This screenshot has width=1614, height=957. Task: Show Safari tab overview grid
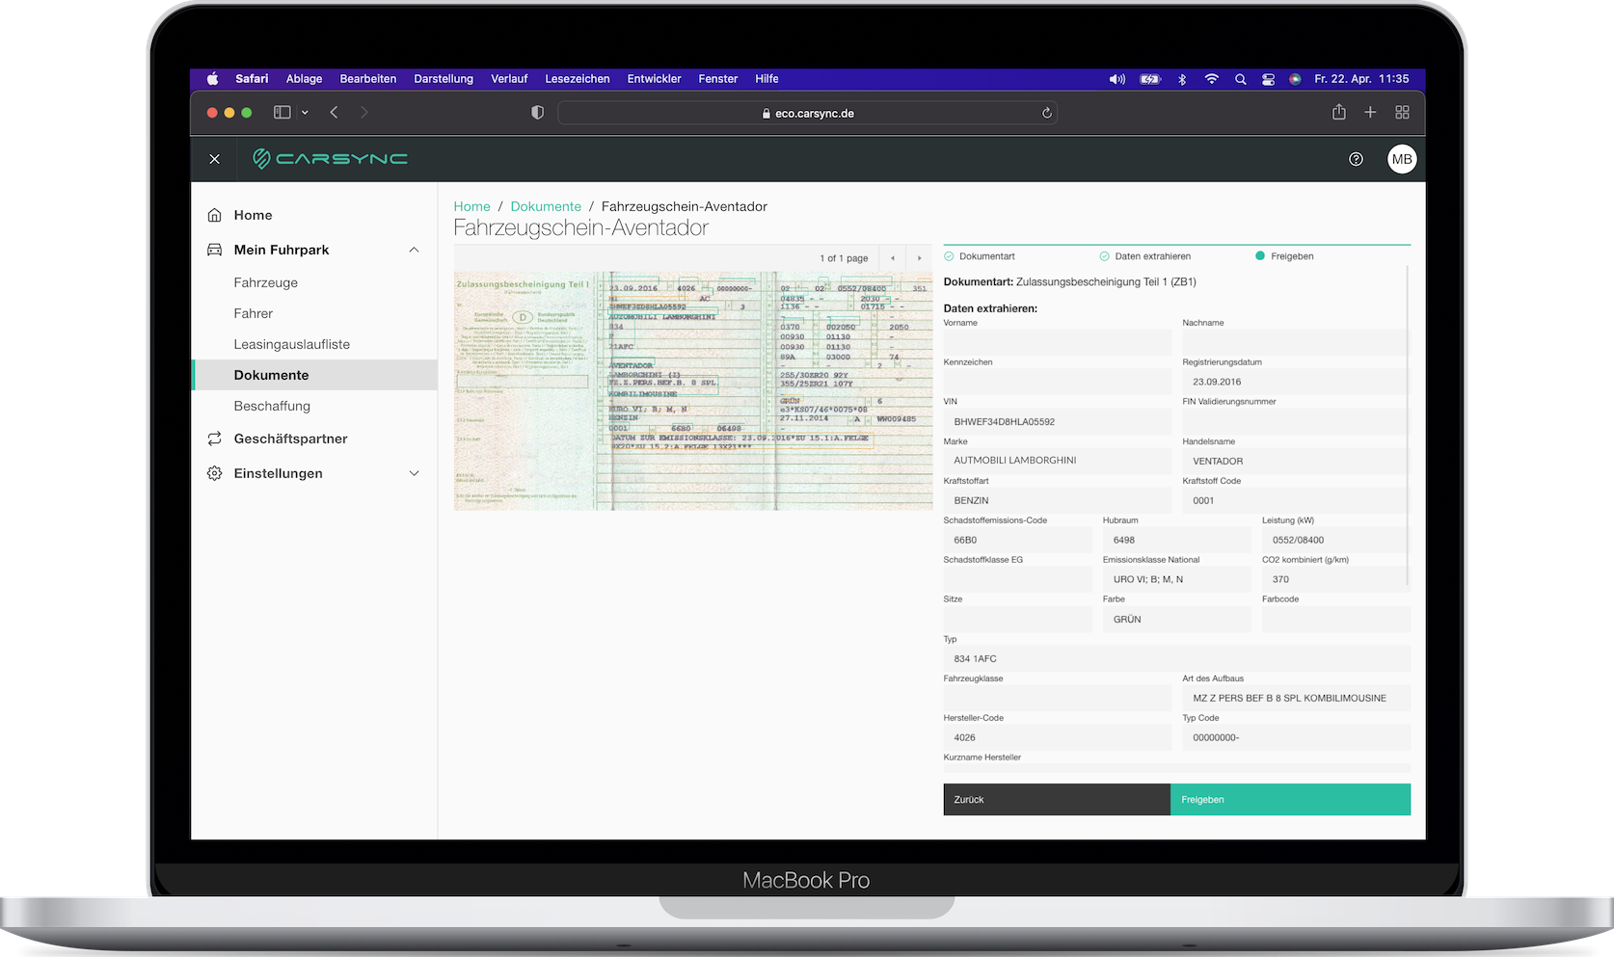(x=1402, y=113)
